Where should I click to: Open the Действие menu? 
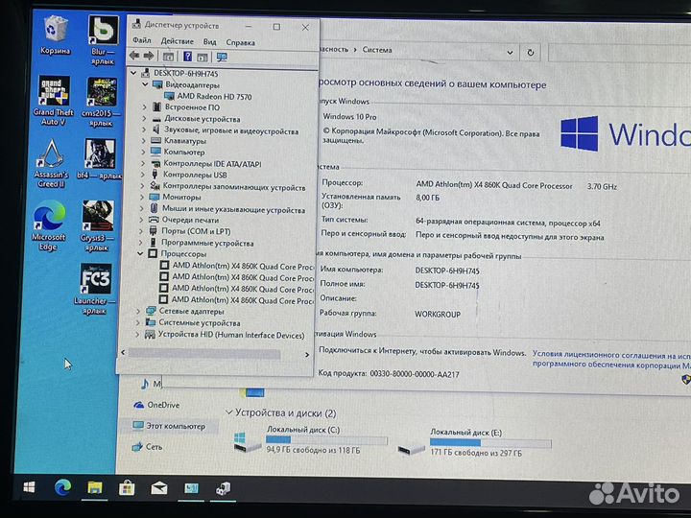(178, 41)
